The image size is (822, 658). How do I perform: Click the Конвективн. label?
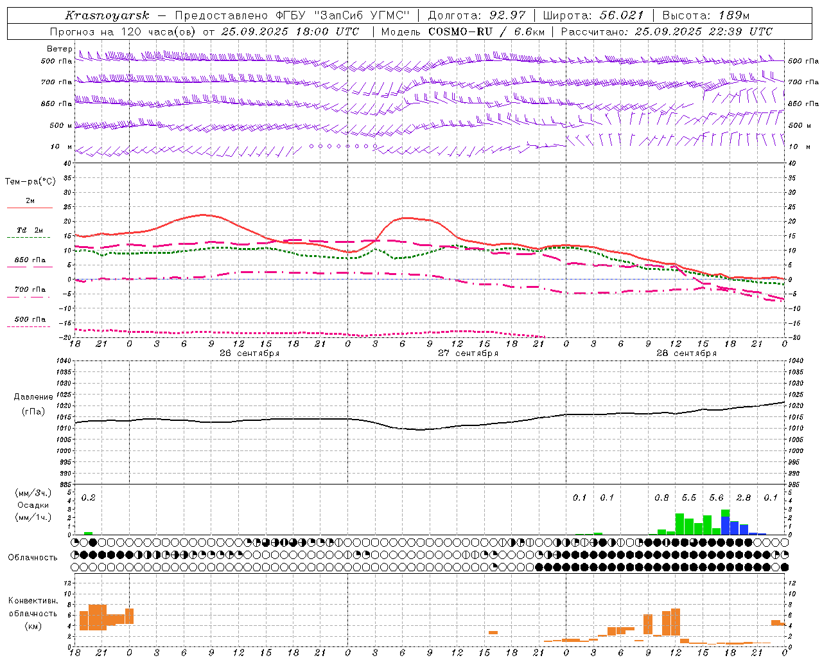pos(33,601)
